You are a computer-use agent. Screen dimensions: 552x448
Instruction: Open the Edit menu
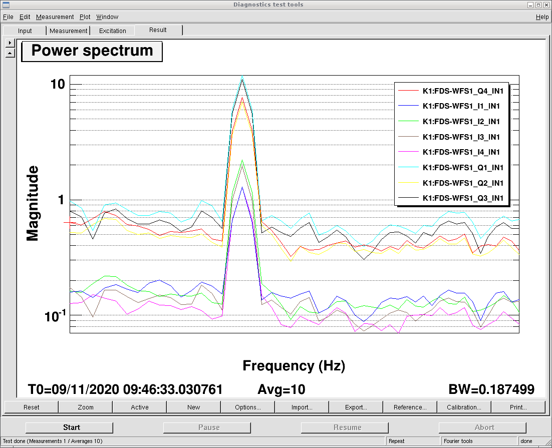[25, 17]
